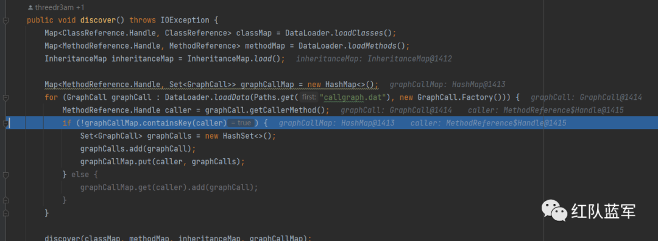Click MethodReference$Handle@1415 value on highlighted line
Viewport: 658px width, 241px height.
506,123
